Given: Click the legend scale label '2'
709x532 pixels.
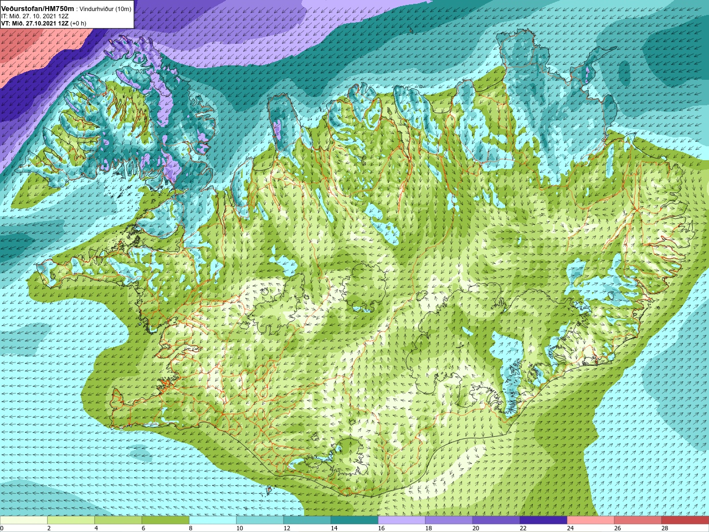Looking at the screenshot, I should pyautogui.click(x=49, y=528).
